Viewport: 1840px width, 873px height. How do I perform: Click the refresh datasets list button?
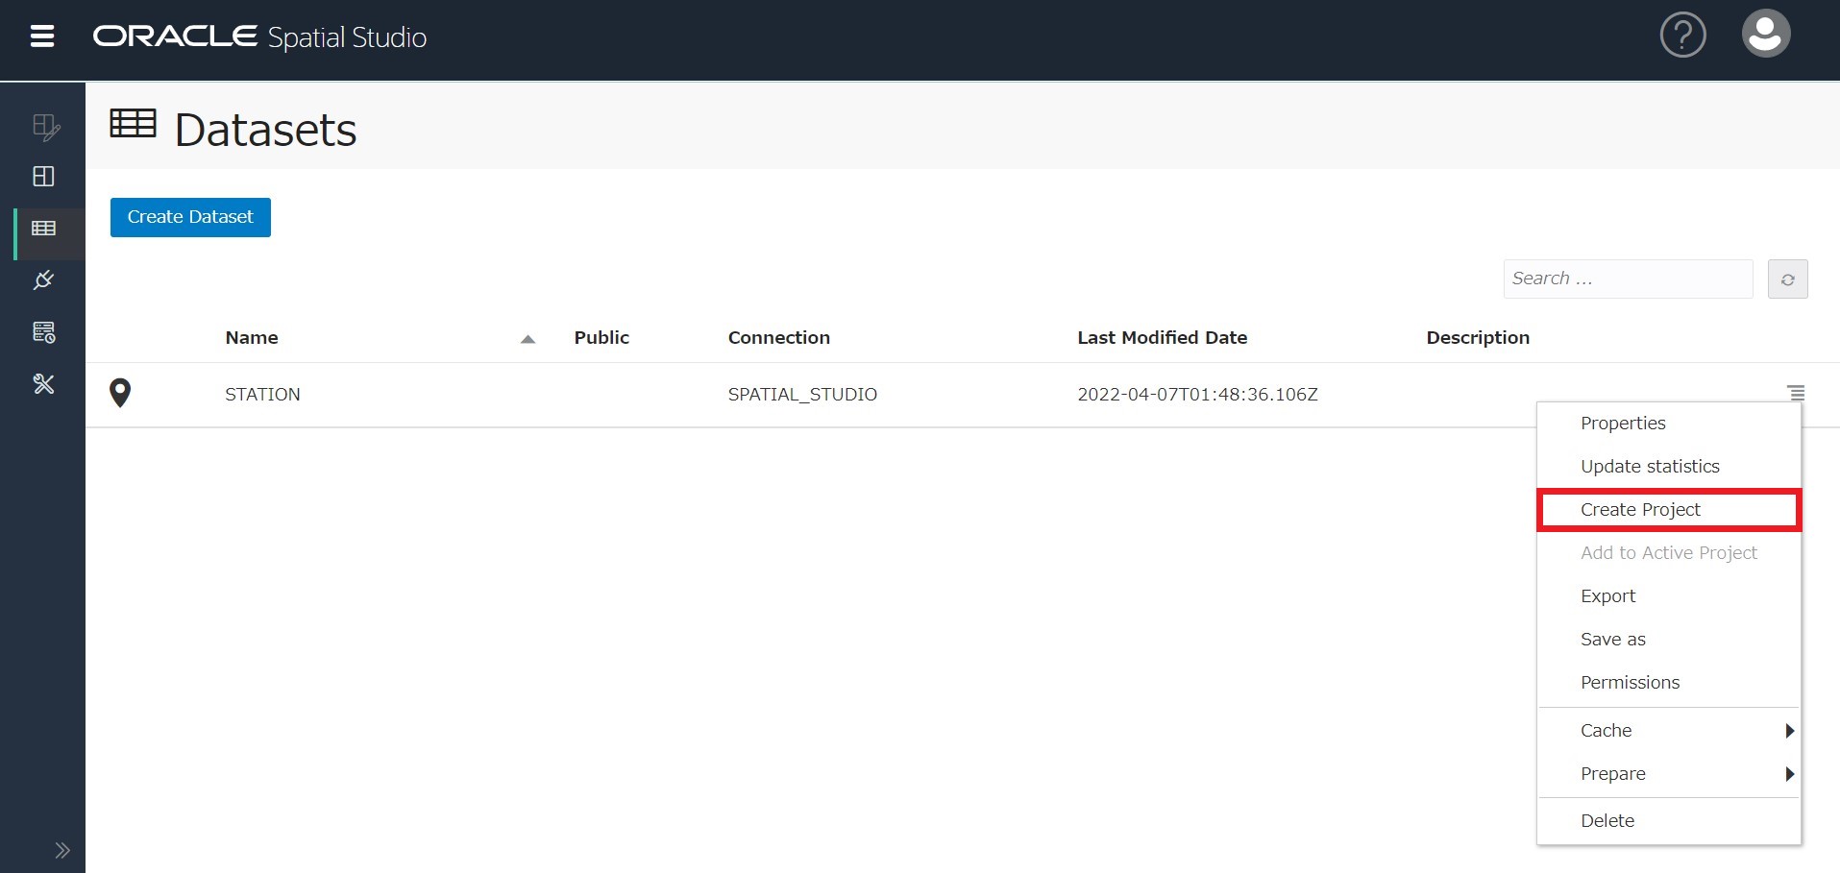coord(1787,279)
